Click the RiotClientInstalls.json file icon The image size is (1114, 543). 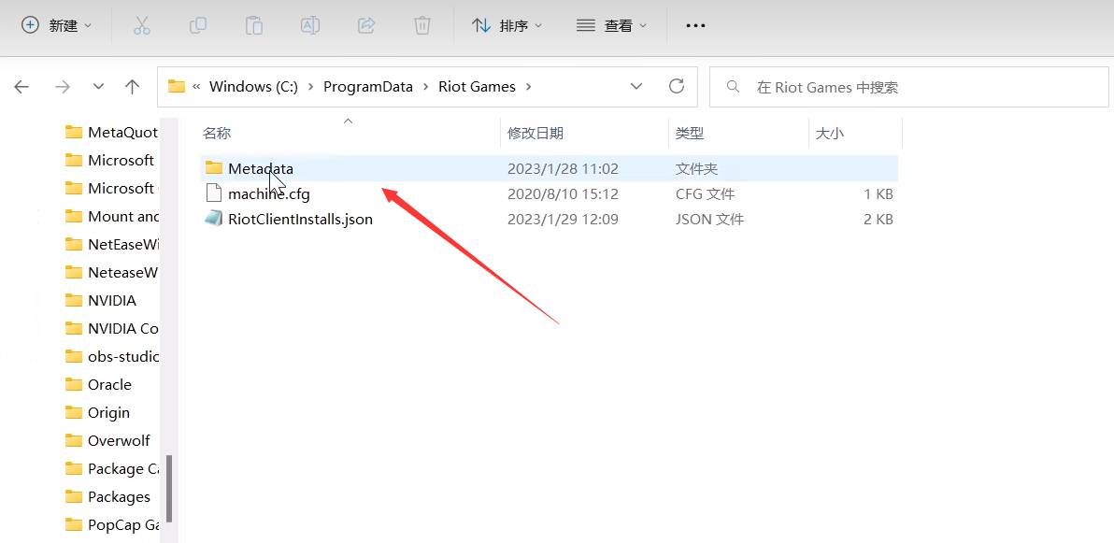pos(214,219)
